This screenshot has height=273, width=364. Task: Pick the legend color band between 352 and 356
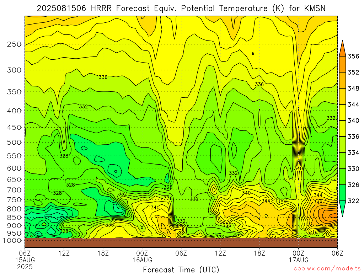click(342, 64)
